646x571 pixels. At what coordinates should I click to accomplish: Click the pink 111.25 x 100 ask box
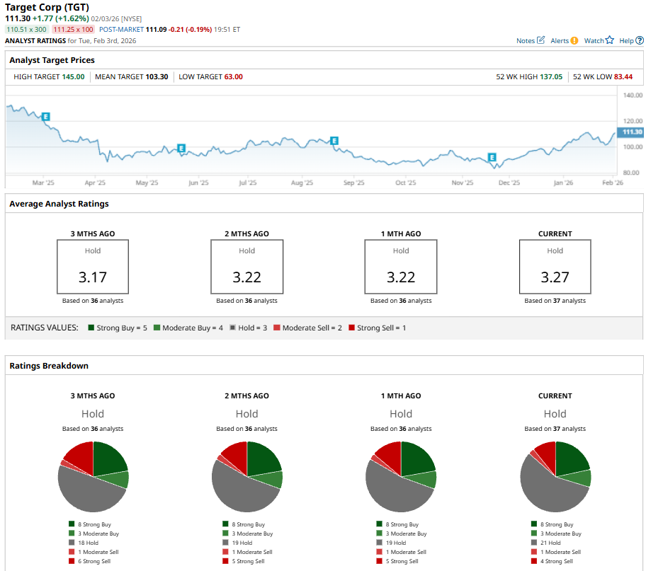tap(73, 30)
